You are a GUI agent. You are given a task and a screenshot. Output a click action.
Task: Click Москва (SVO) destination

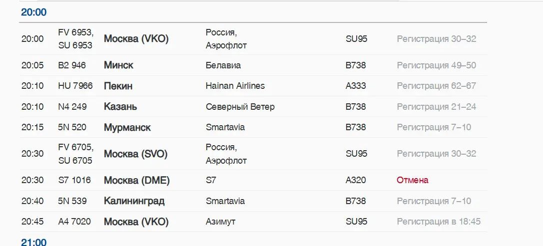point(135,154)
